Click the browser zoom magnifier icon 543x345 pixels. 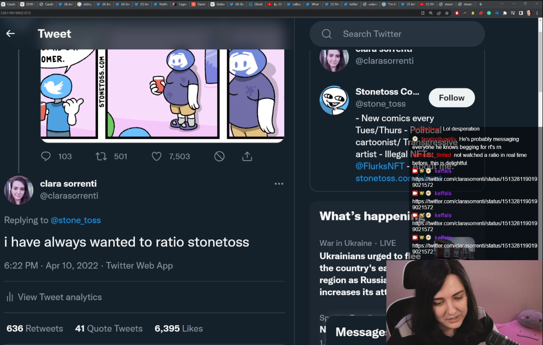431,13
